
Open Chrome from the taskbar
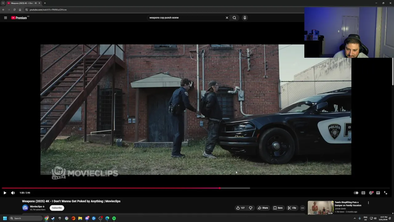click(x=46, y=218)
